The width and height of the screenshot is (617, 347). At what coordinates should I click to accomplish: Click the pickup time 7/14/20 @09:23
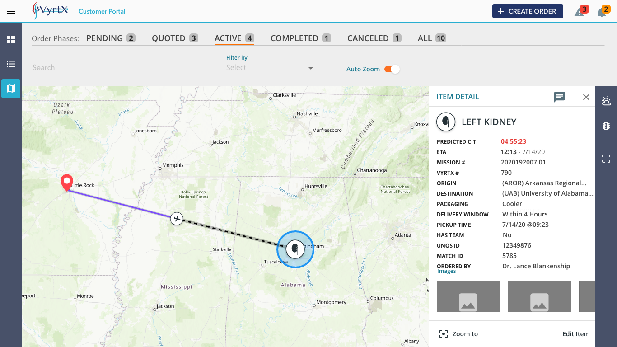(525, 225)
